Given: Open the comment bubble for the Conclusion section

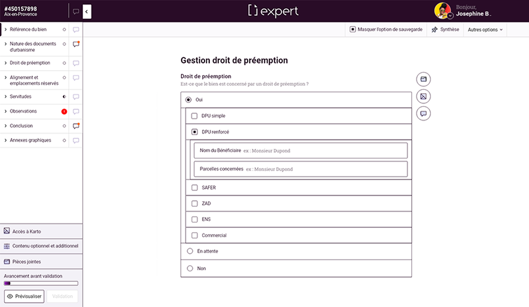Looking at the screenshot, I should point(76,126).
